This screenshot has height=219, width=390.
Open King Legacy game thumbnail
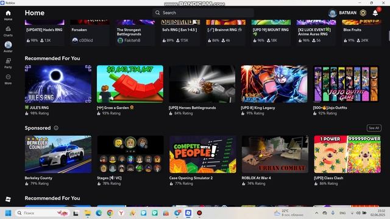pos(274,84)
